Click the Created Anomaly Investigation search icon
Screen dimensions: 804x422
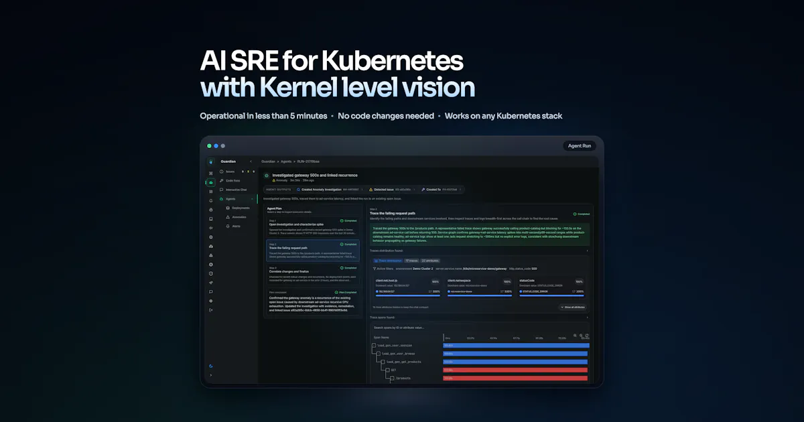(298, 190)
